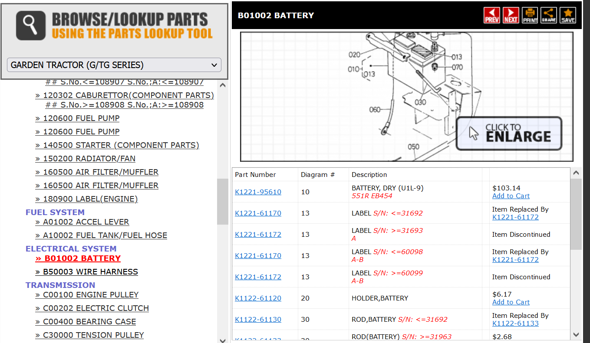Open K1221-61172 for S/N >=31693

[258, 235]
